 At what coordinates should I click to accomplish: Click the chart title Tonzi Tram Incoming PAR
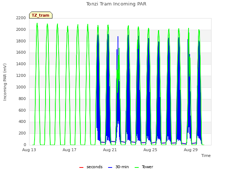pyautogui.click(x=116, y=4)
